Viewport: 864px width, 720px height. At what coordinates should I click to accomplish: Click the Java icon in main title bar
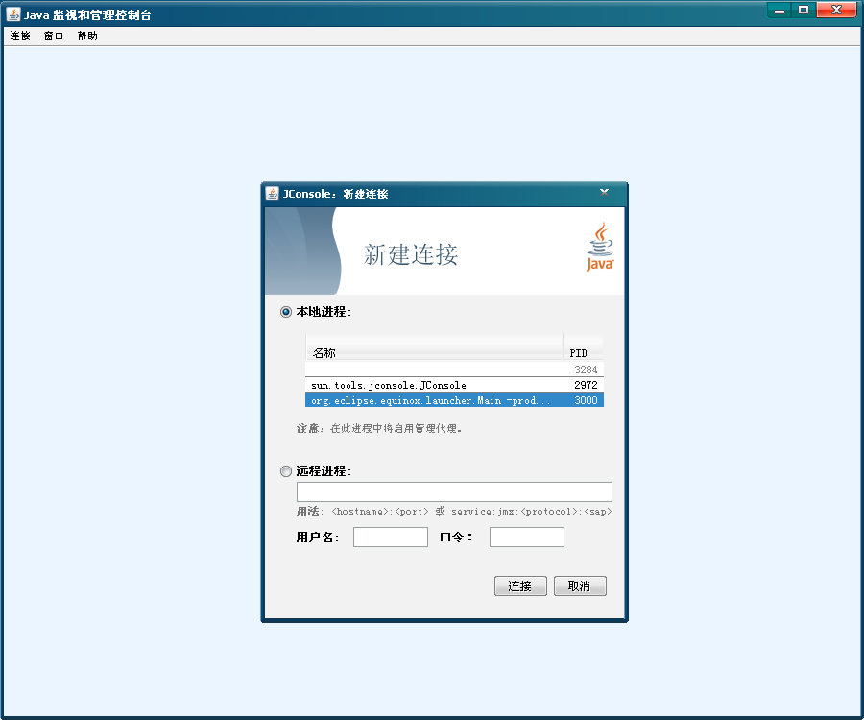[x=13, y=14]
